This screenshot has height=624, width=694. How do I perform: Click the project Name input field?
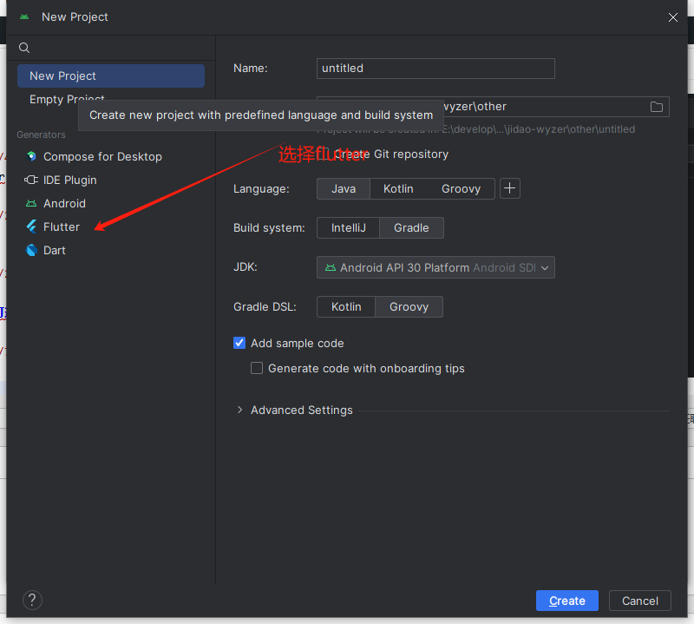click(435, 69)
